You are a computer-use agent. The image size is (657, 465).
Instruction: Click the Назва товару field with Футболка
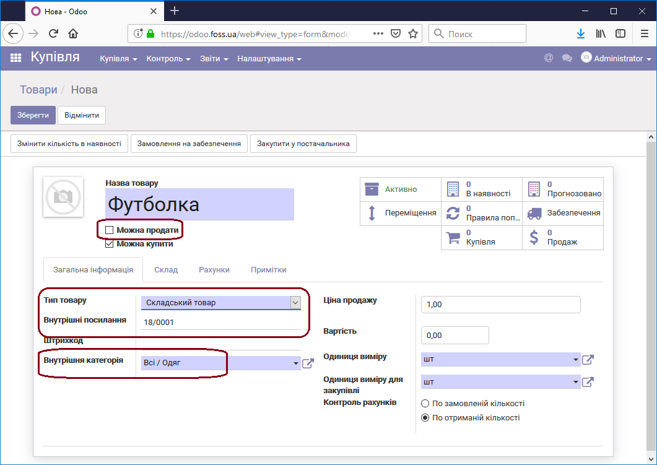pyautogui.click(x=200, y=204)
